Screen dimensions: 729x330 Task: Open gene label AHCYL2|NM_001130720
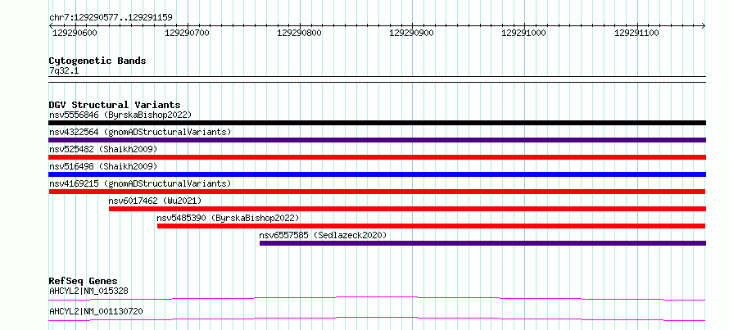(96, 311)
